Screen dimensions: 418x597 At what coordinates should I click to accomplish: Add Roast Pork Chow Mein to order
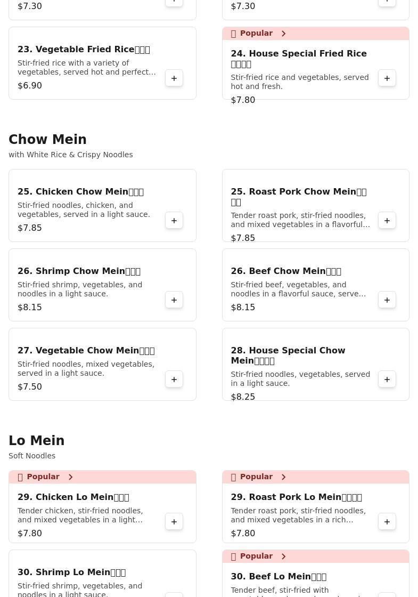[387, 221]
